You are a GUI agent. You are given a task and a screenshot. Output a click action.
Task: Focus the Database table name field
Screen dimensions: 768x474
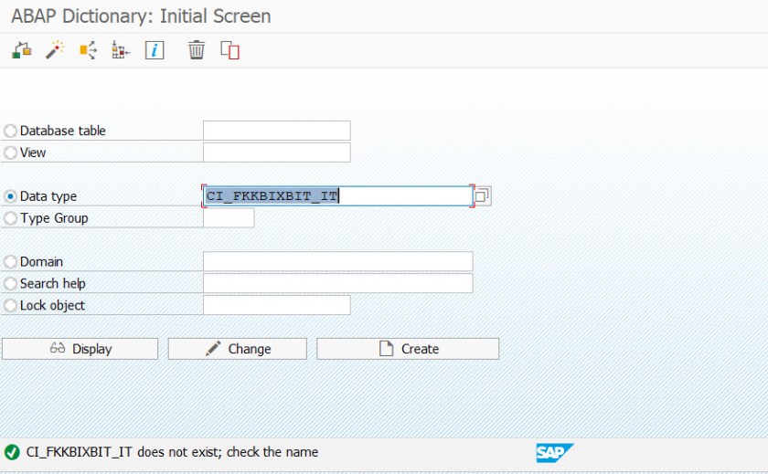click(x=276, y=131)
